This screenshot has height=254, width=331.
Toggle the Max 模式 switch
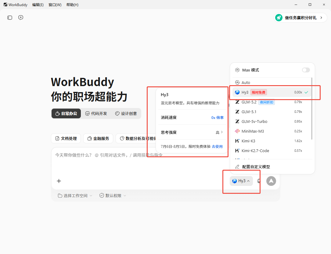(x=306, y=70)
